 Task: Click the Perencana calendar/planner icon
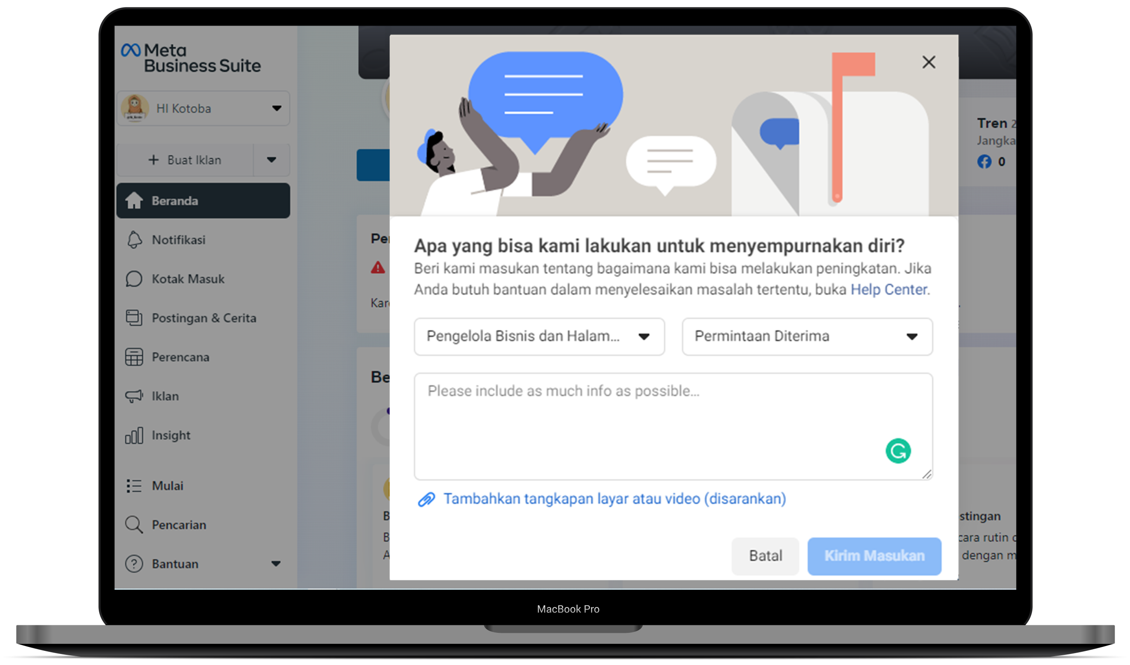(133, 357)
